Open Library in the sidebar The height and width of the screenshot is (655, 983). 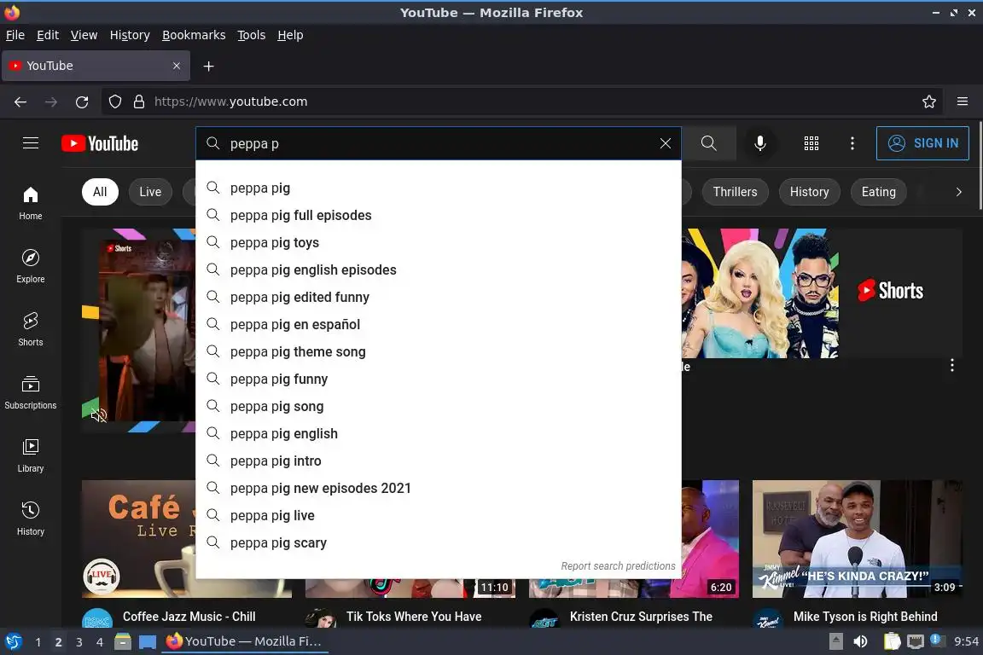(31, 455)
